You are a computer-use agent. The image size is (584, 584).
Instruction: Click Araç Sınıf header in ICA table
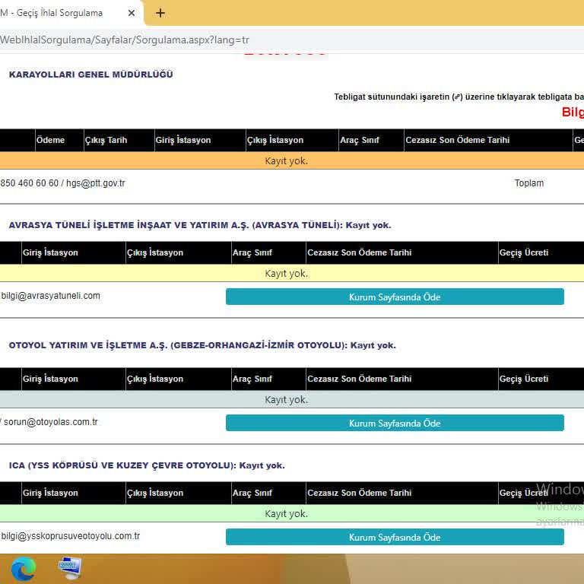[x=252, y=493]
